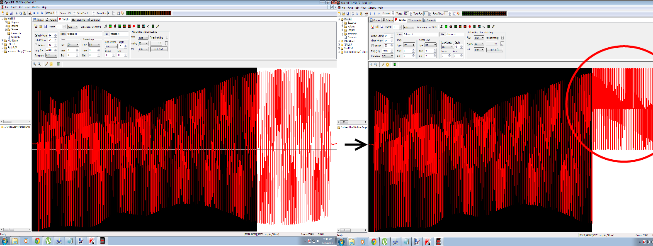The image size is (653, 246).
Task: Toggle Set Pan checkbox in left window
Action: (x=36, y=45)
